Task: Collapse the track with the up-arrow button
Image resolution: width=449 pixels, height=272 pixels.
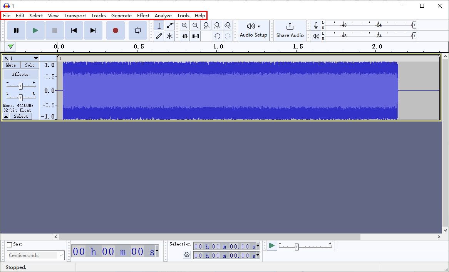Action: [6, 117]
